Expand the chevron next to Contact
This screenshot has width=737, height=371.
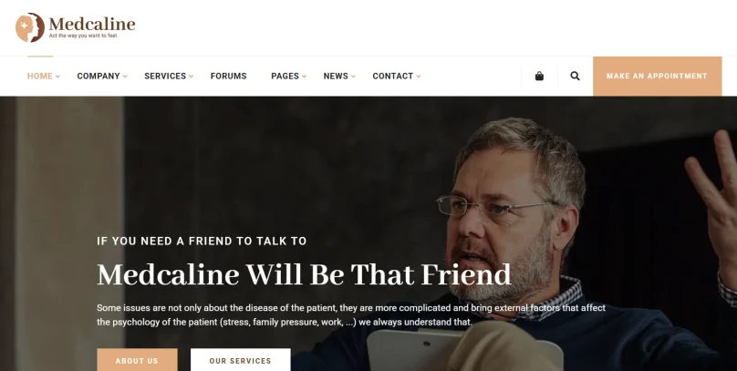[419, 76]
